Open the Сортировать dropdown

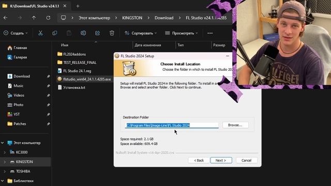141,33
